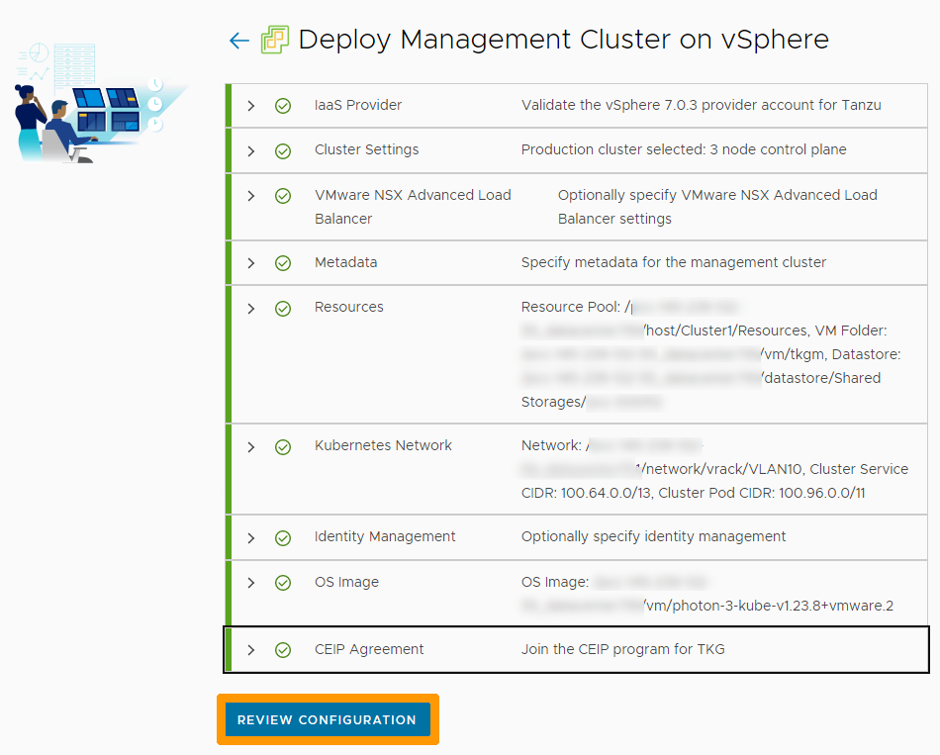Expand the IaaS Provider section
Viewport: 940px width, 755px height.
251,106
